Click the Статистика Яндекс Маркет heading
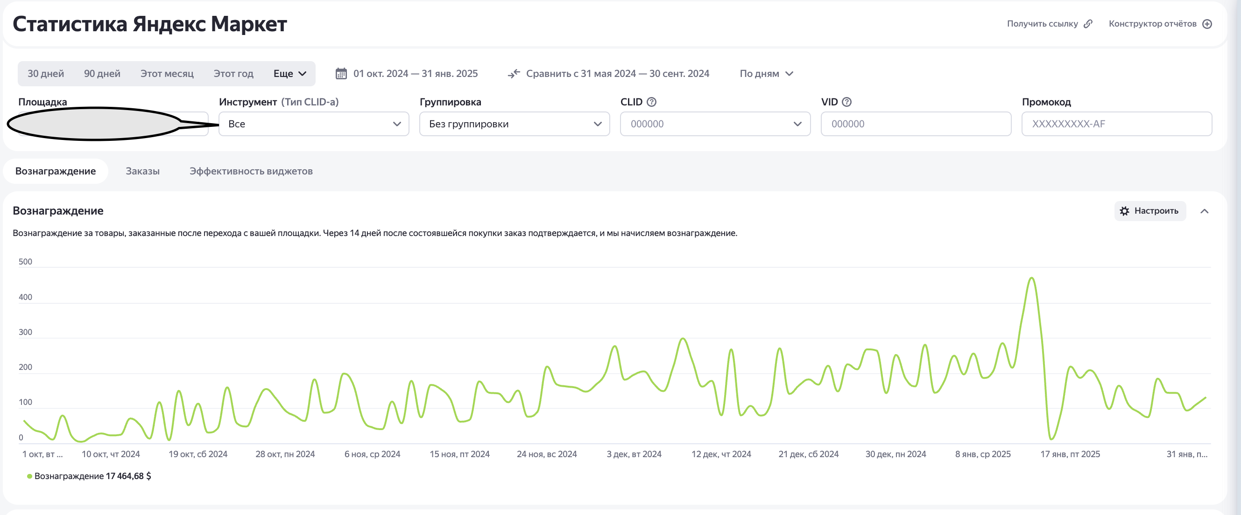The height and width of the screenshot is (515, 1241). pos(150,24)
